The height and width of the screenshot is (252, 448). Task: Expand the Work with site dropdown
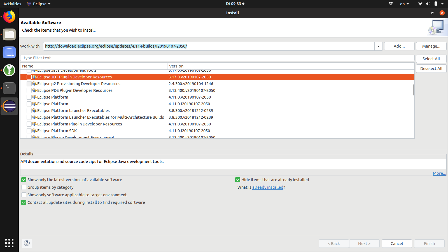[379, 46]
